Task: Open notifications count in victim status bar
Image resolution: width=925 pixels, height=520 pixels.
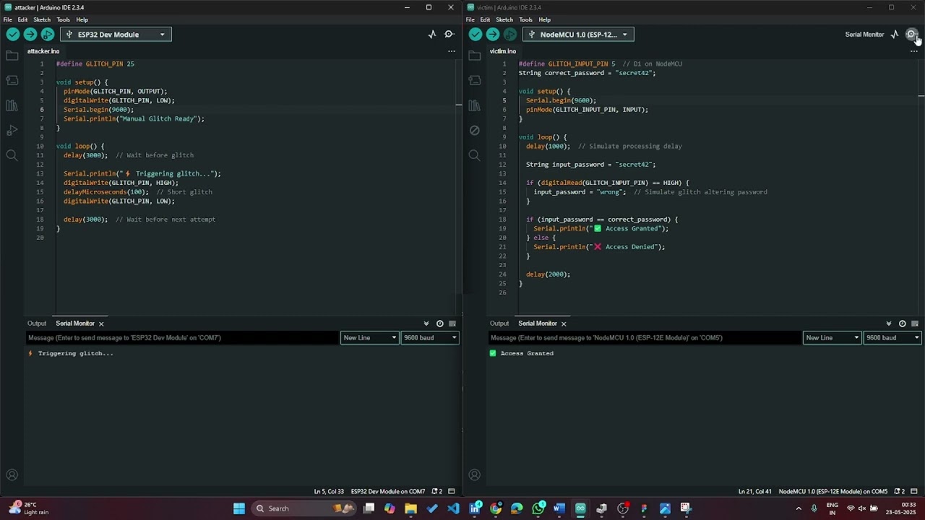Action: [x=899, y=492]
